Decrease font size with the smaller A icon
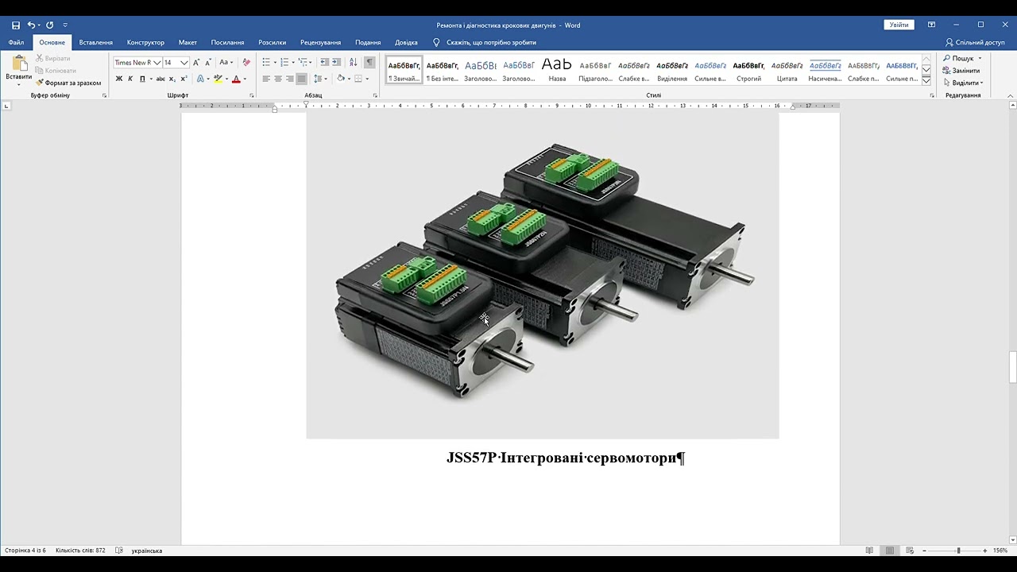 pos(208,63)
